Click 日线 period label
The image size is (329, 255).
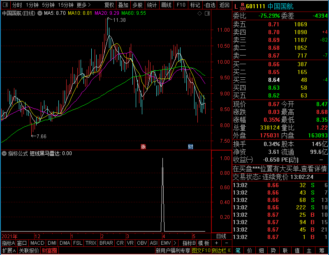221,236
